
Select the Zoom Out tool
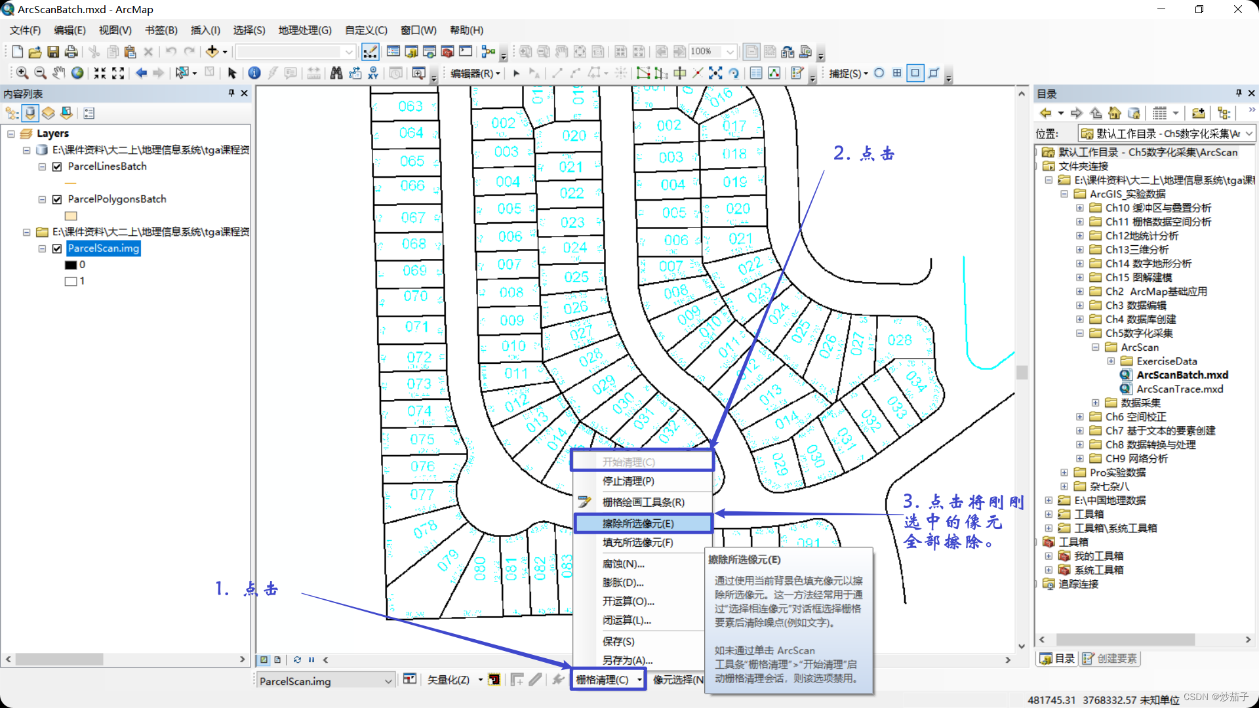[x=40, y=73]
